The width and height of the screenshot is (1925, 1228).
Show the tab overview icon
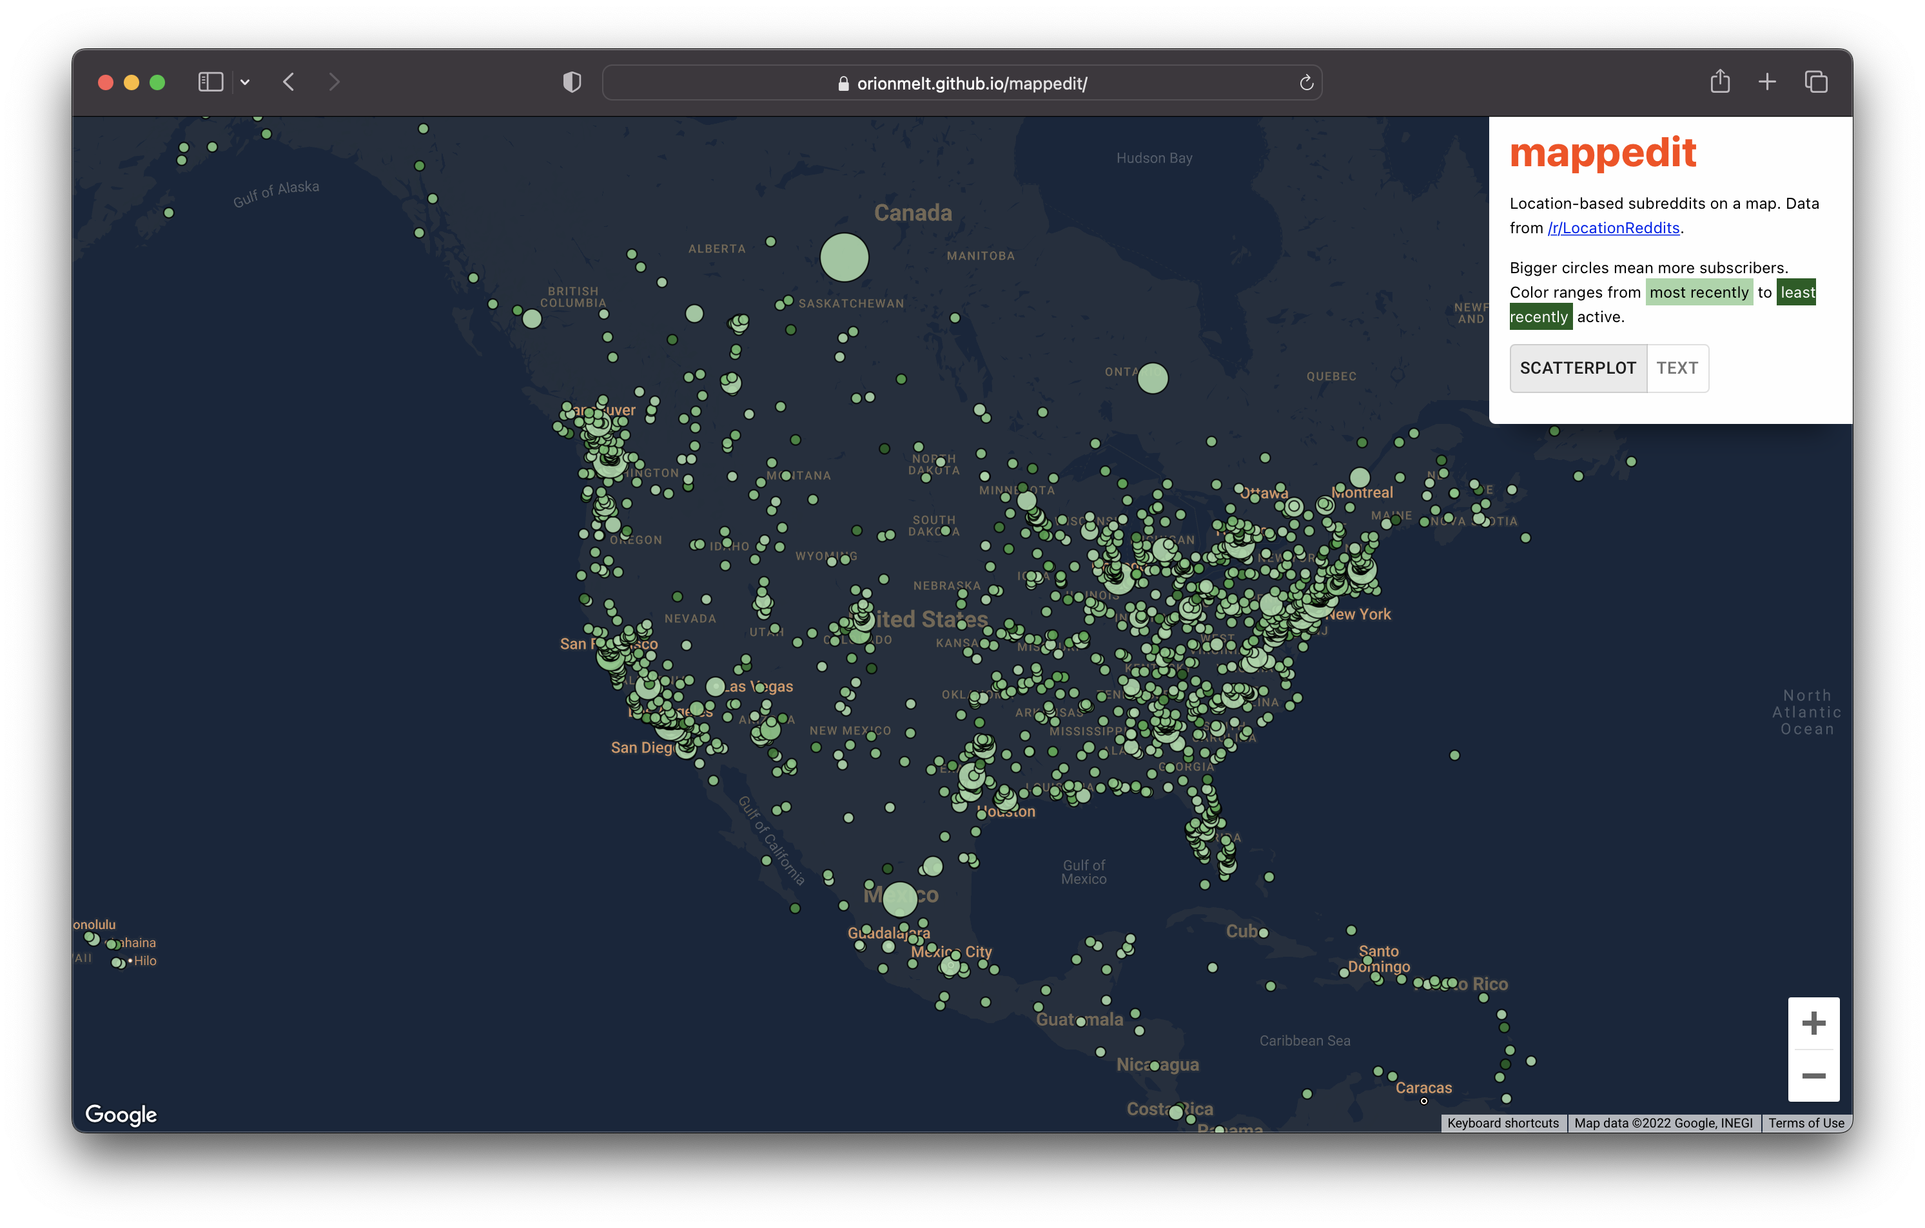coord(1815,81)
